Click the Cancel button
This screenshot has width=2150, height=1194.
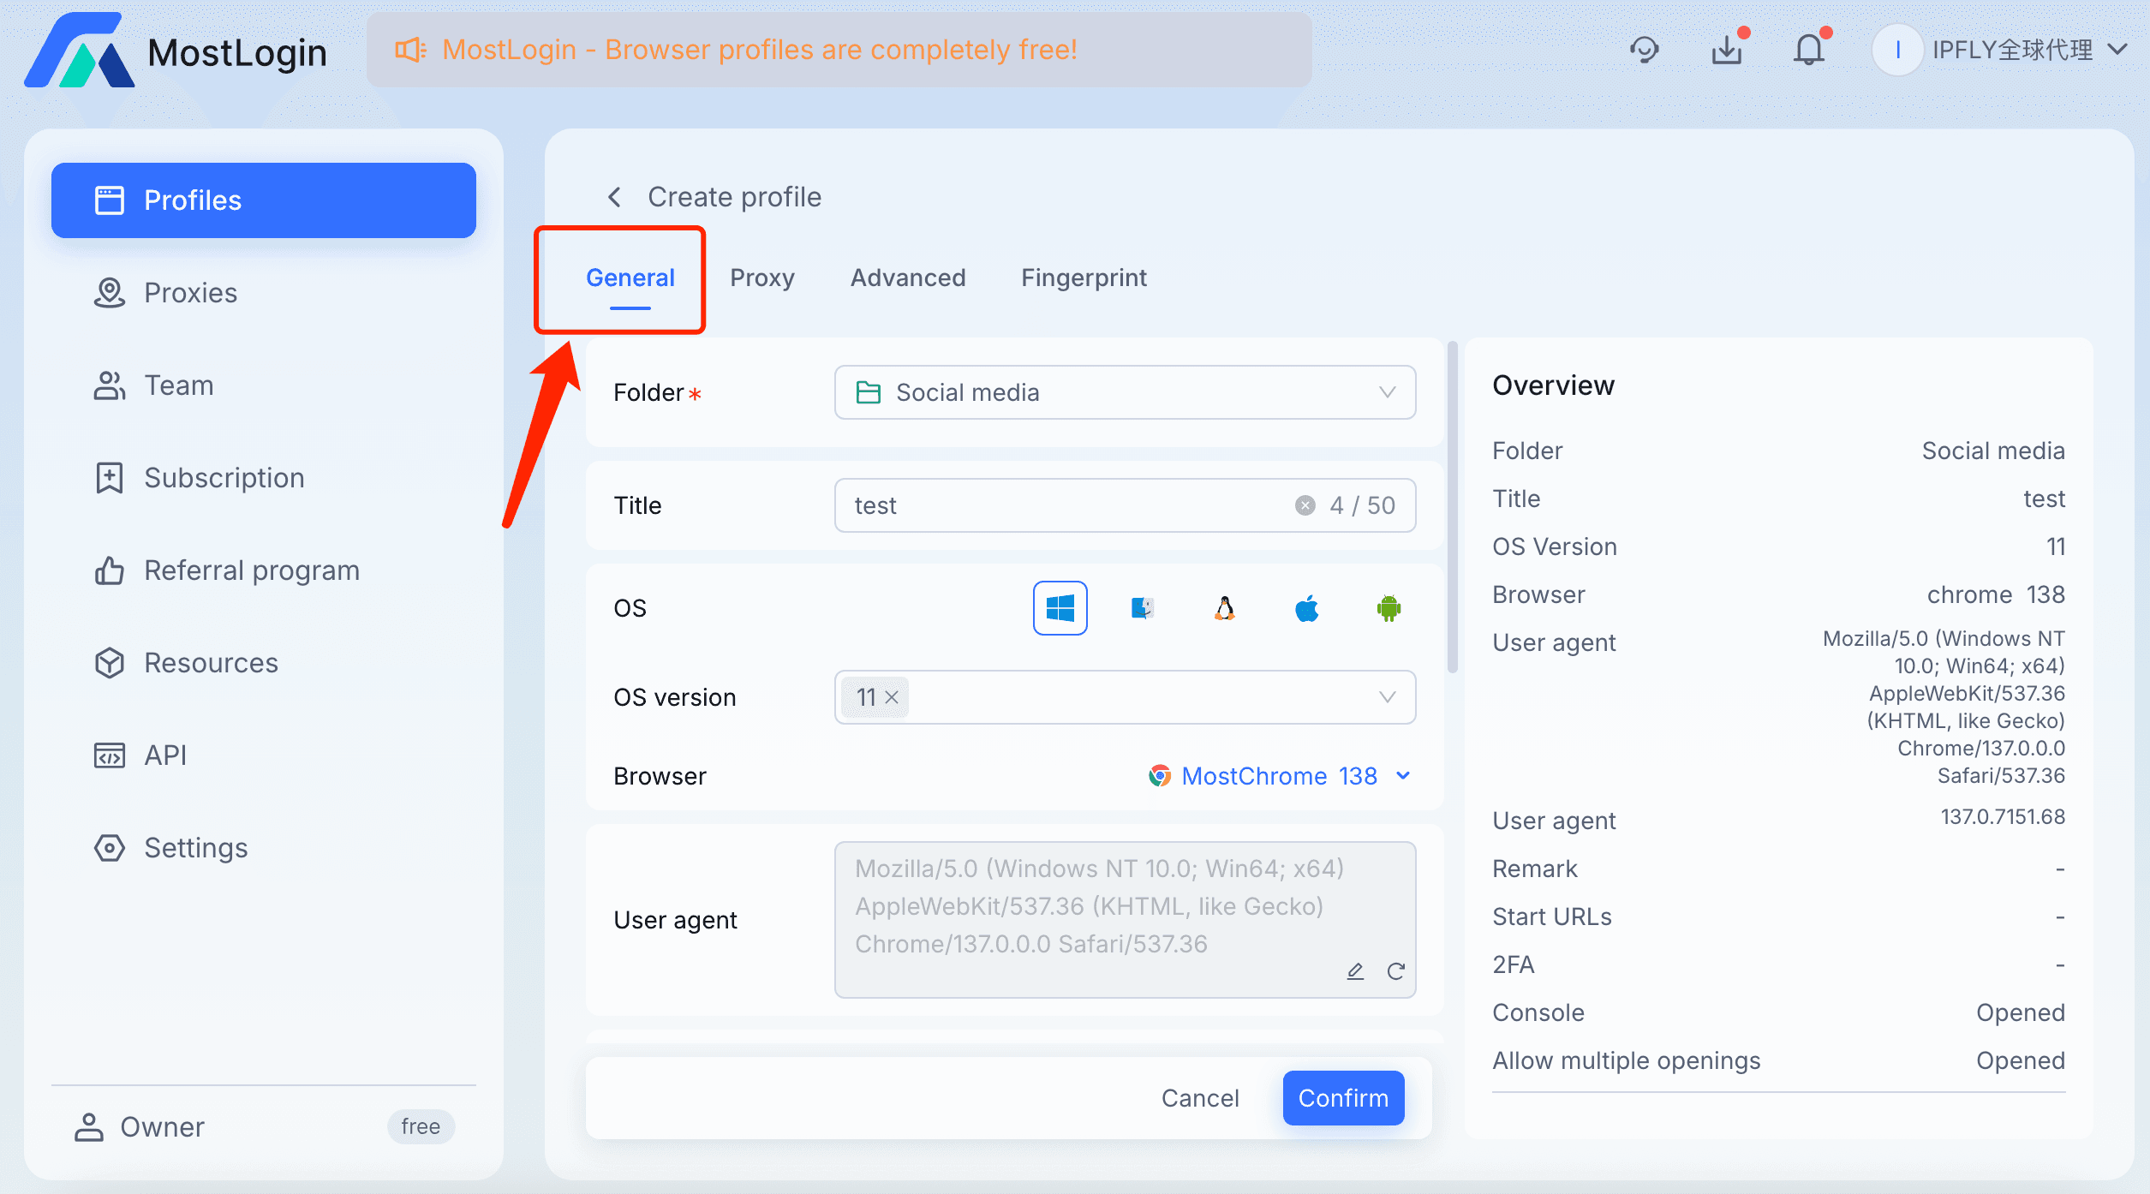pyautogui.click(x=1200, y=1098)
